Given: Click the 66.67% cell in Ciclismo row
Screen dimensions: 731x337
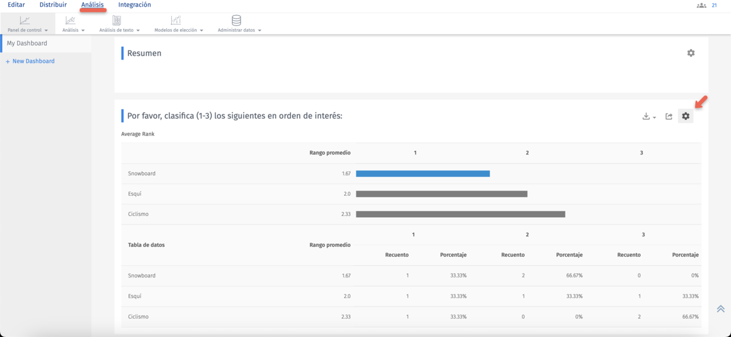Looking at the screenshot, I should tap(690, 317).
